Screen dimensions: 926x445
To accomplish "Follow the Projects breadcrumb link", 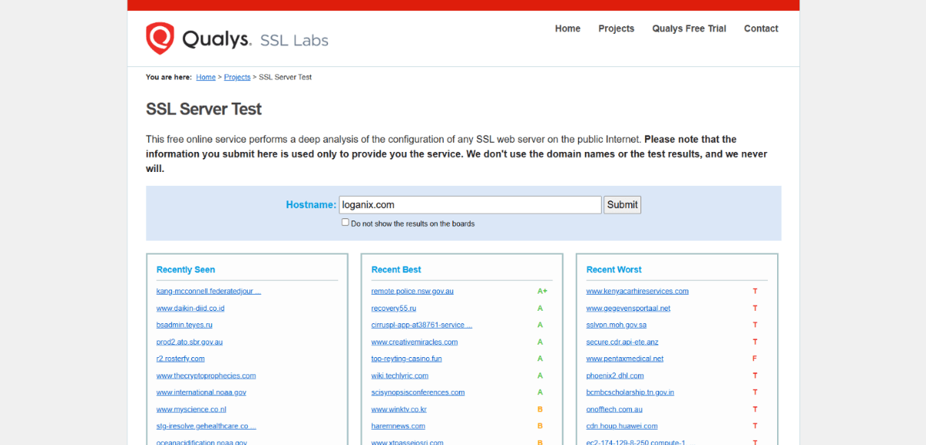I will click(237, 77).
